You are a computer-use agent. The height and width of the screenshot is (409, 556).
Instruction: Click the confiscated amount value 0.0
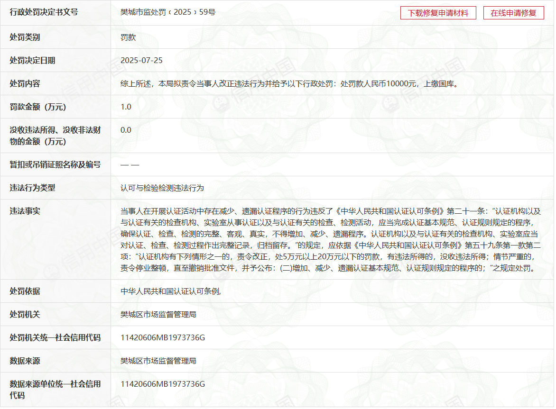(126, 130)
